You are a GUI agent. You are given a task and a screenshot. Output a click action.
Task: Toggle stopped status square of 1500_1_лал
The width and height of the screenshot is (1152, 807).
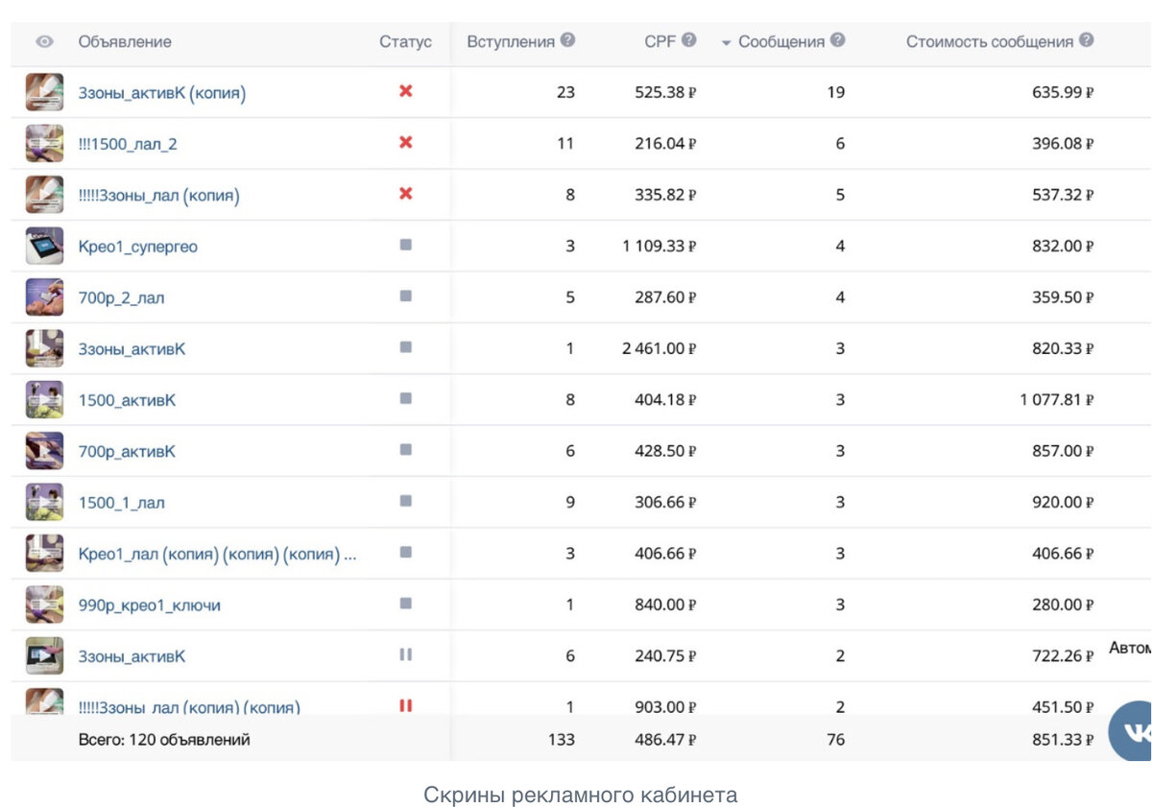pos(405,501)
